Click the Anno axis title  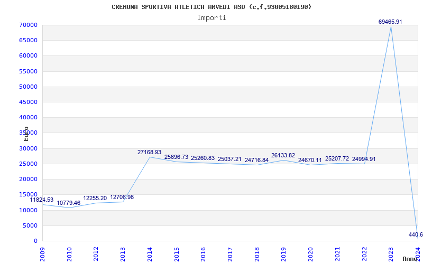coord(411,259)
